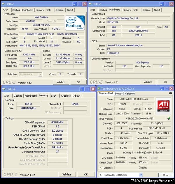Minimize the GPU-Z window
This screenshot has width=175, height=184.
click(162, 89)
